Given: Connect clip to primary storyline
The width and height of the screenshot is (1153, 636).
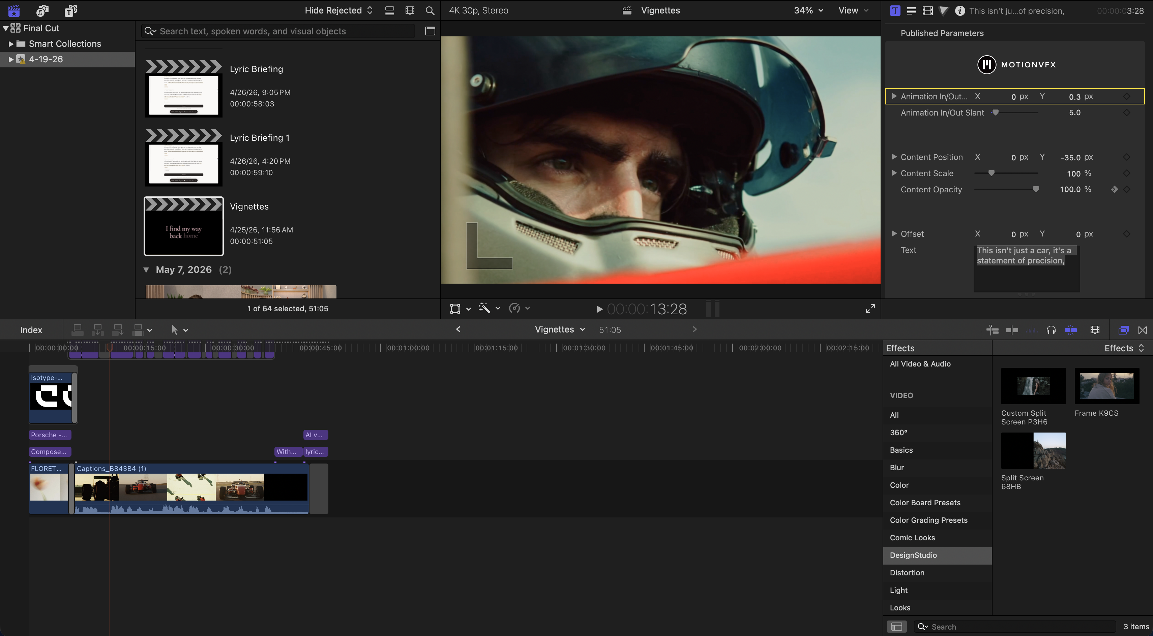Looking at the screenshot, I should pyautogui.click(x=78, y=330).
